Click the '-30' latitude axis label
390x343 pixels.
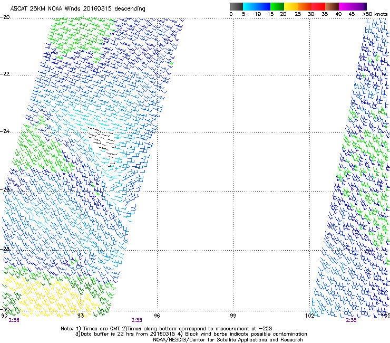[5, 309]
